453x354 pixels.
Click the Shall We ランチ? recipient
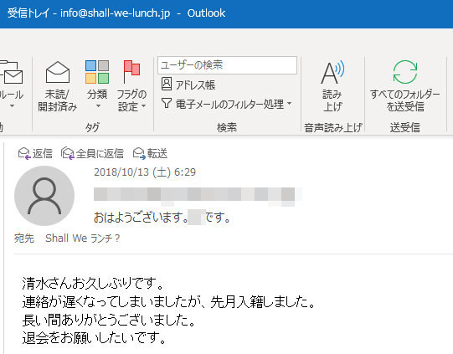tap(82, 239)
